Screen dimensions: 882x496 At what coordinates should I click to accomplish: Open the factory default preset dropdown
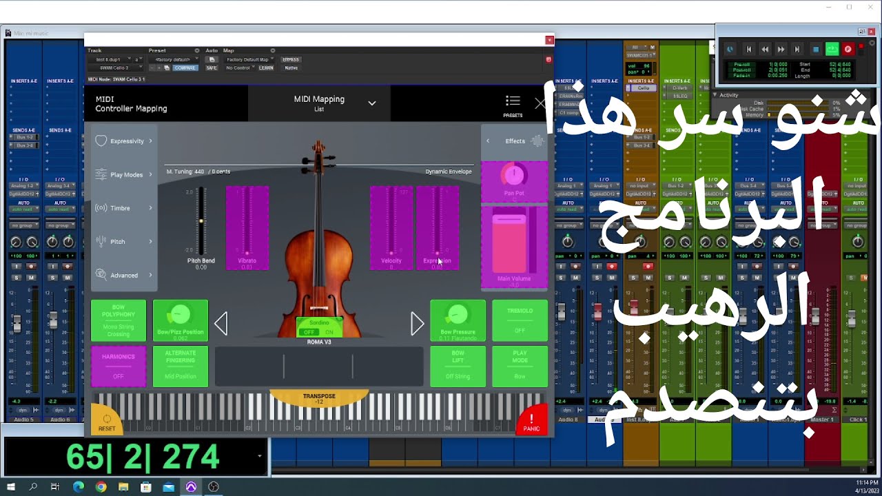point(174,59)
